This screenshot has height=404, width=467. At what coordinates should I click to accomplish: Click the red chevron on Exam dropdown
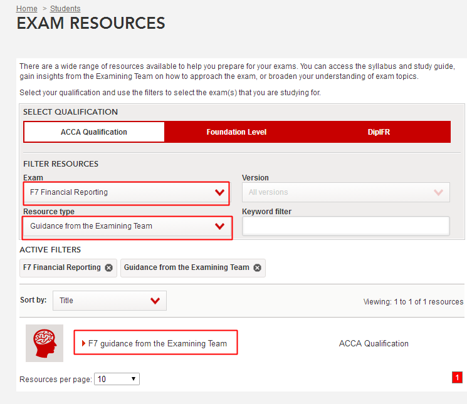[219, 192]
